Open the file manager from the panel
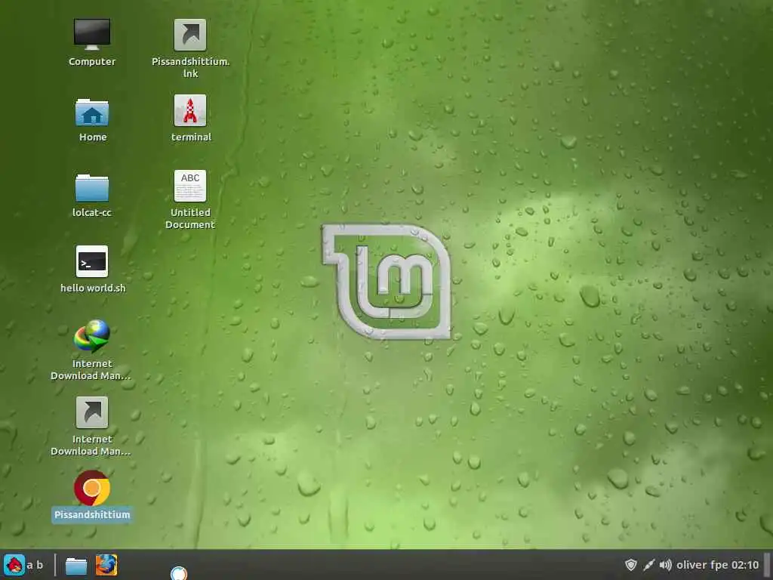 coord(76,565)
